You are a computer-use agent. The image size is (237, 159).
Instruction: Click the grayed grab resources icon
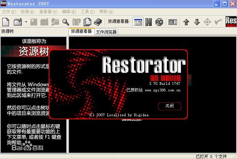coord(76,22)
